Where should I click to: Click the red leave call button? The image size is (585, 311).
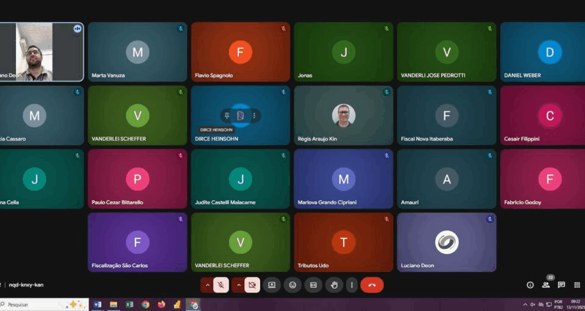(x=372, y=285)
